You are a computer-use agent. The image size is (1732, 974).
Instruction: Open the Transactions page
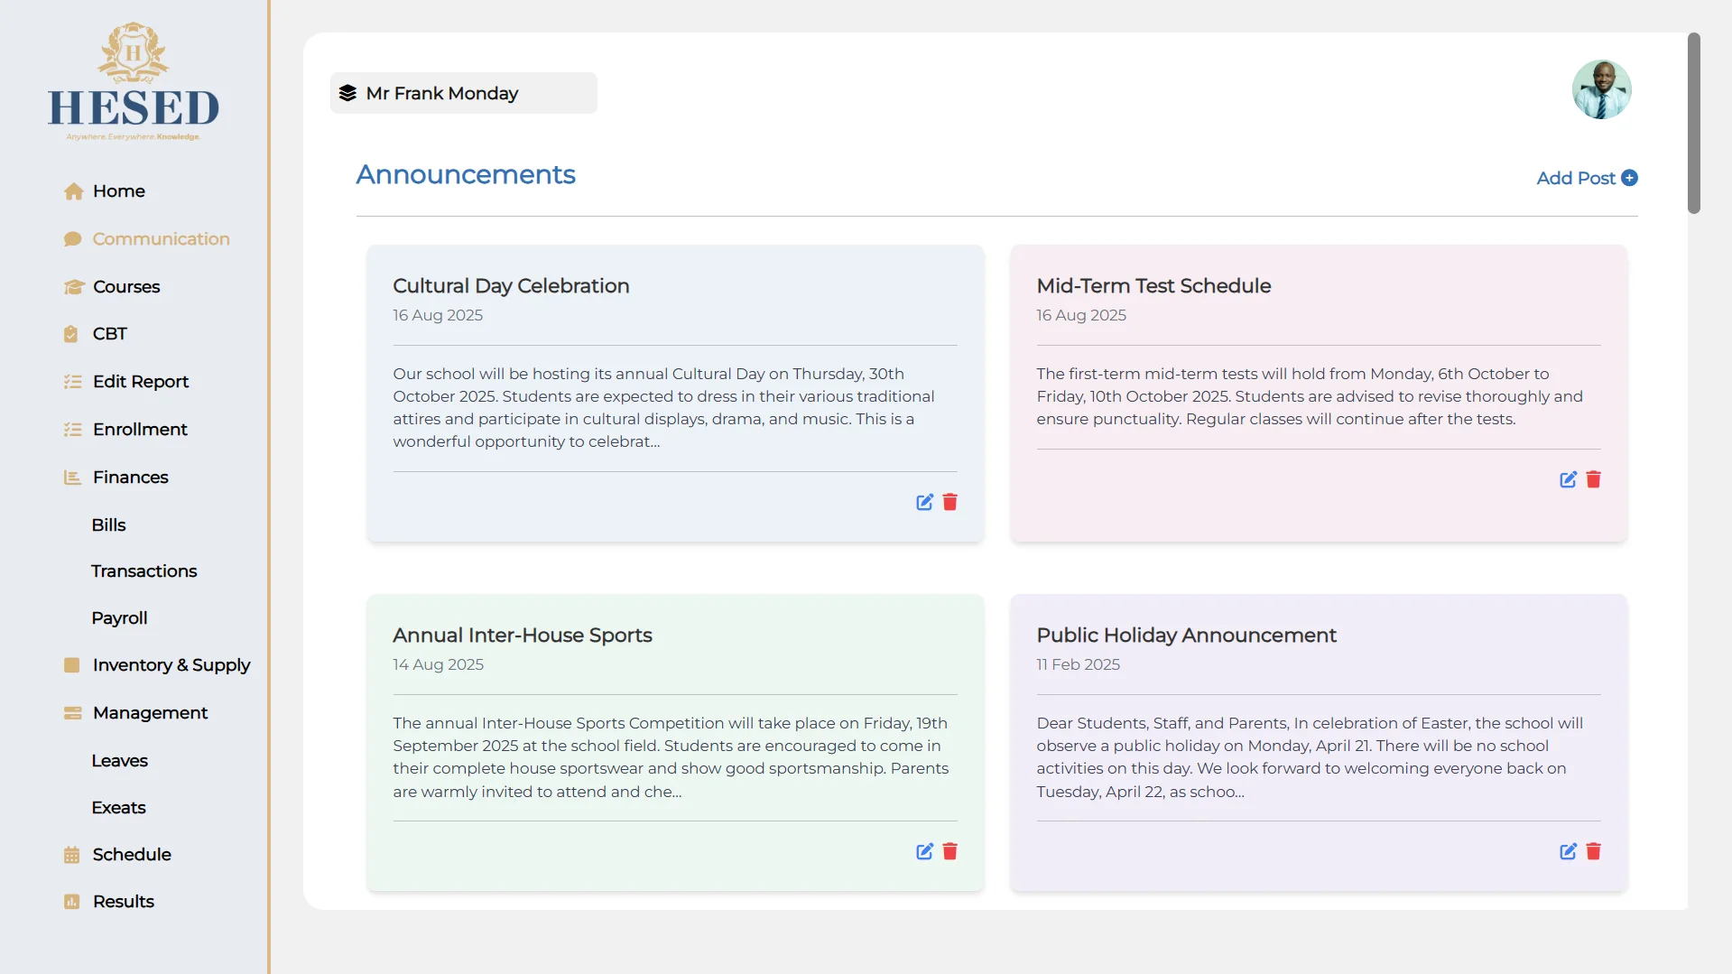point(144,570)
